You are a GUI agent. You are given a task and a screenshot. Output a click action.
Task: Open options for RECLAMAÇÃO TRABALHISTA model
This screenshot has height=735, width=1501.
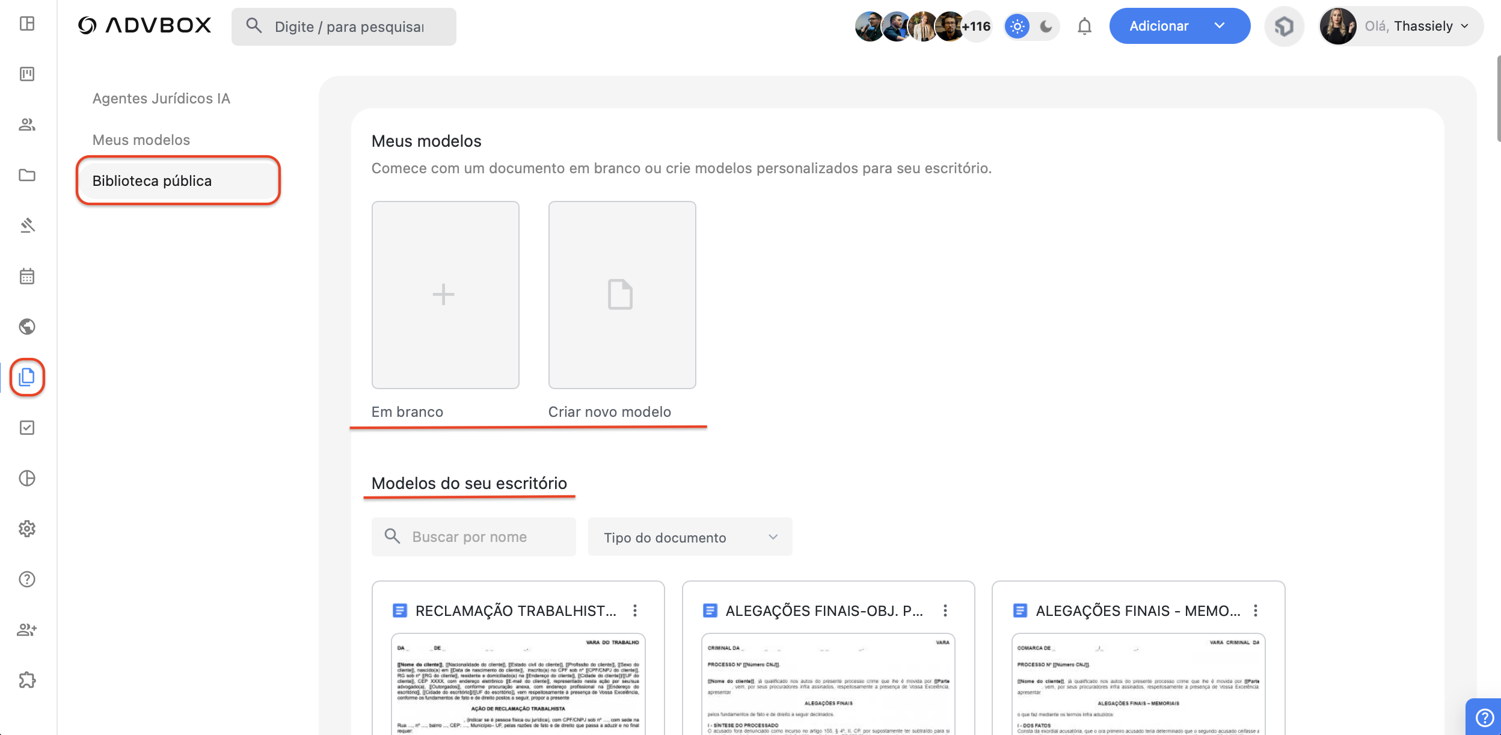(x=635, y=611)
